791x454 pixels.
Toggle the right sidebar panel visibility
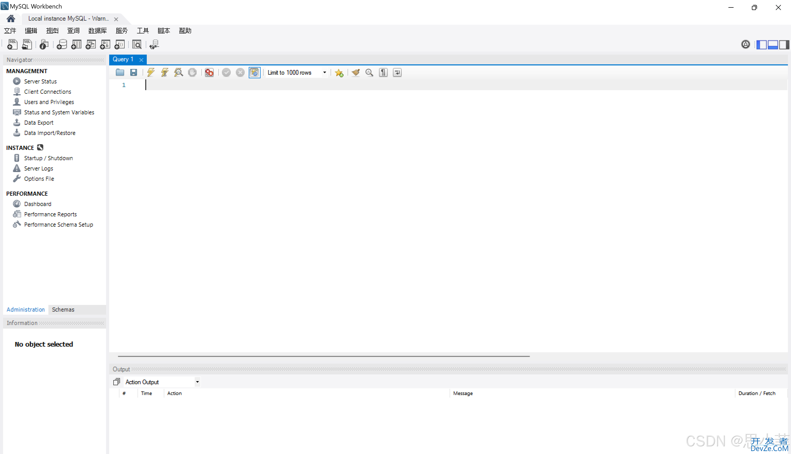click(x=784, y=45)
